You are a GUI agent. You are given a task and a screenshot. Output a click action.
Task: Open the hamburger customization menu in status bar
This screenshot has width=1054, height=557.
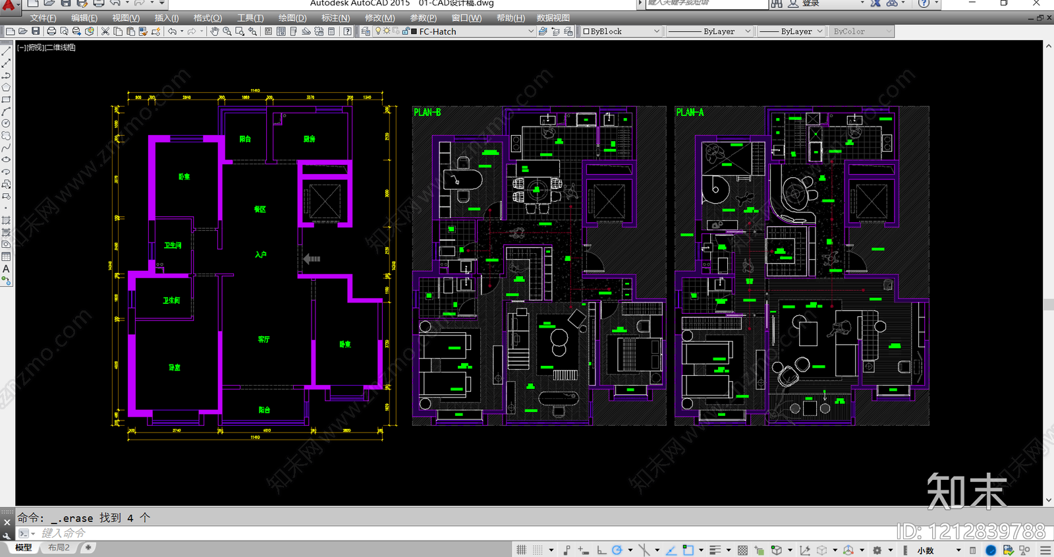click(x=1045, y=550)
